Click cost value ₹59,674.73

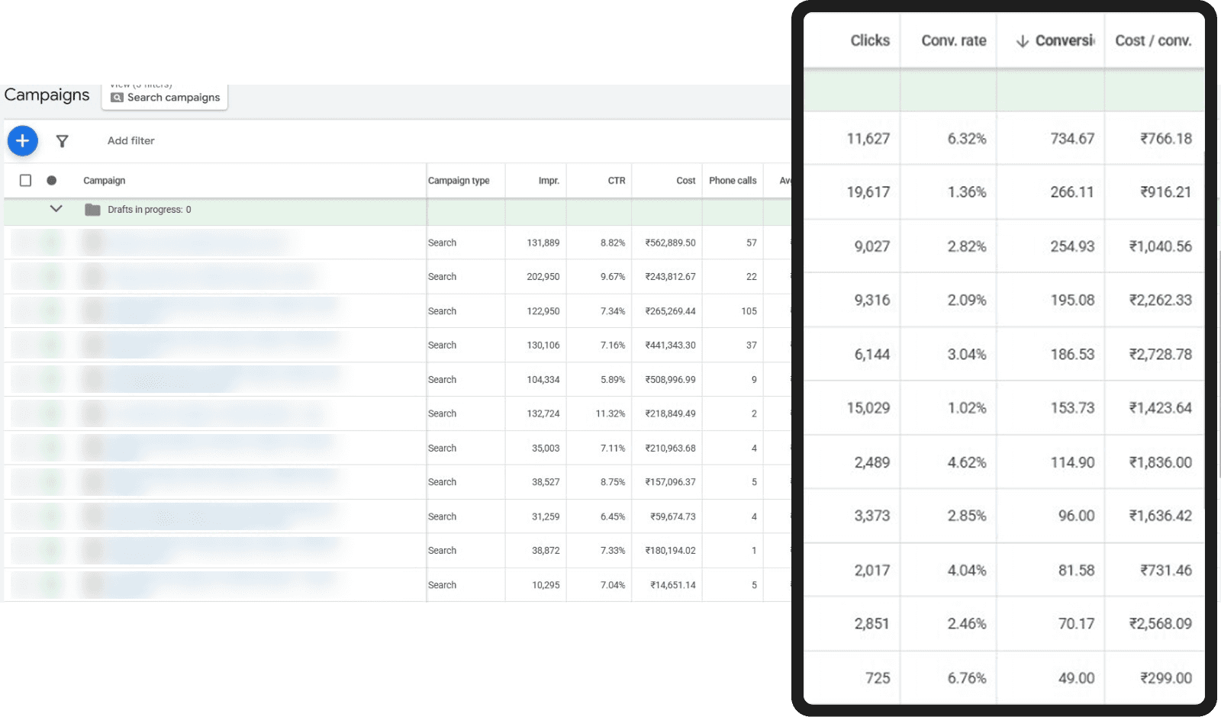(673, 516)
